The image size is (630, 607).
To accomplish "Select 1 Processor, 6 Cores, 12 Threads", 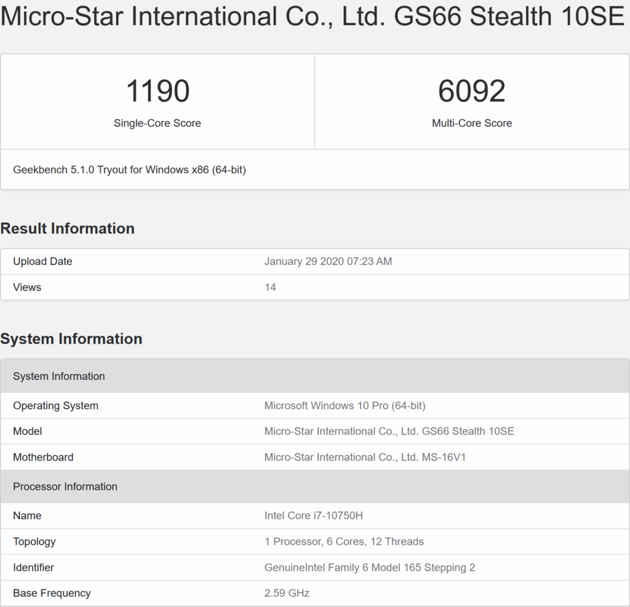I will [344, 542].
